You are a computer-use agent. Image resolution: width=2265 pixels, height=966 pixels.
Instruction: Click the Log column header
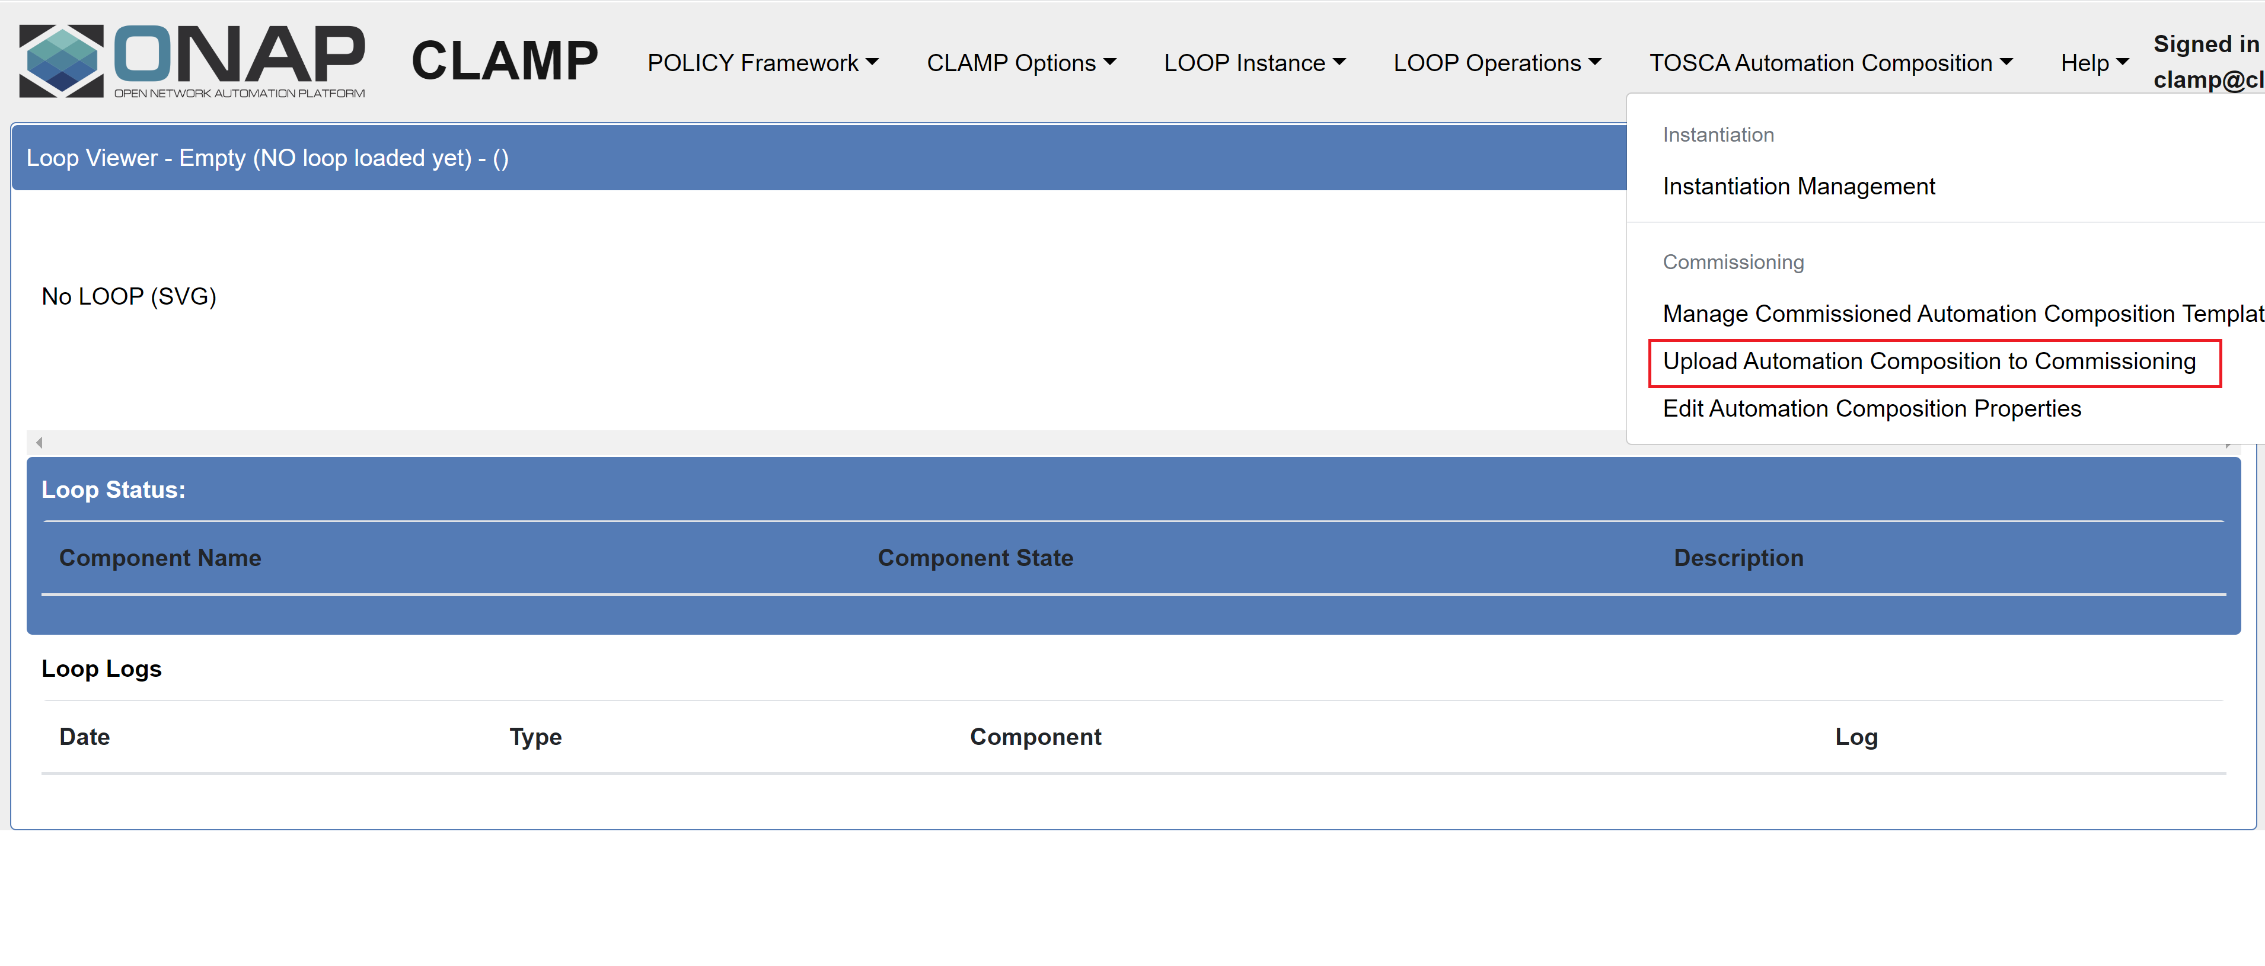tap(1856, 737)
